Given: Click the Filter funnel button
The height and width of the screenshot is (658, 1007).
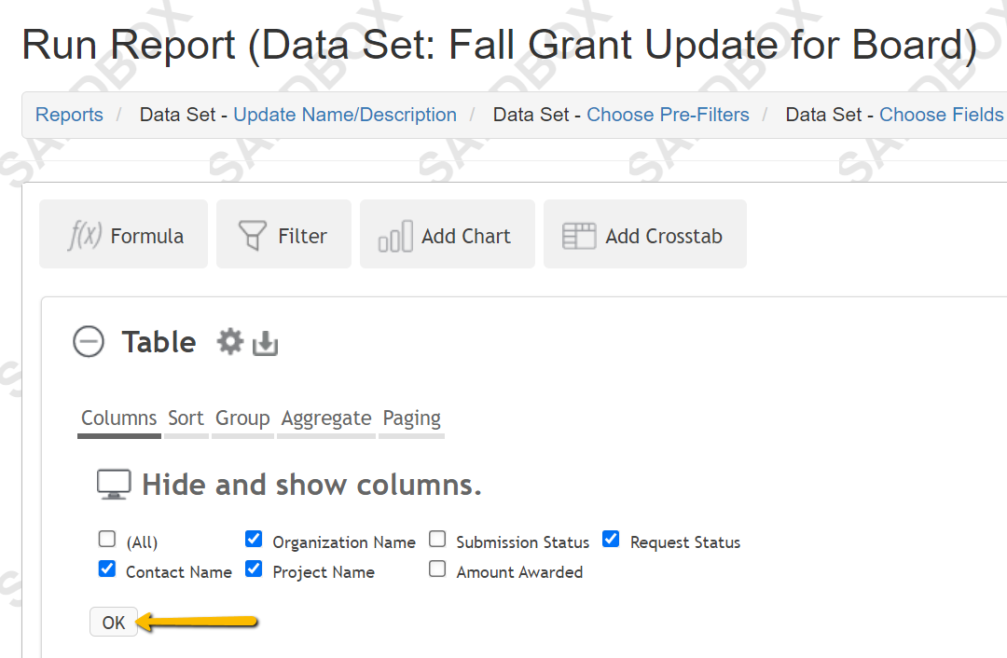Looking at the screenshot, I should (x=283, y=234).
